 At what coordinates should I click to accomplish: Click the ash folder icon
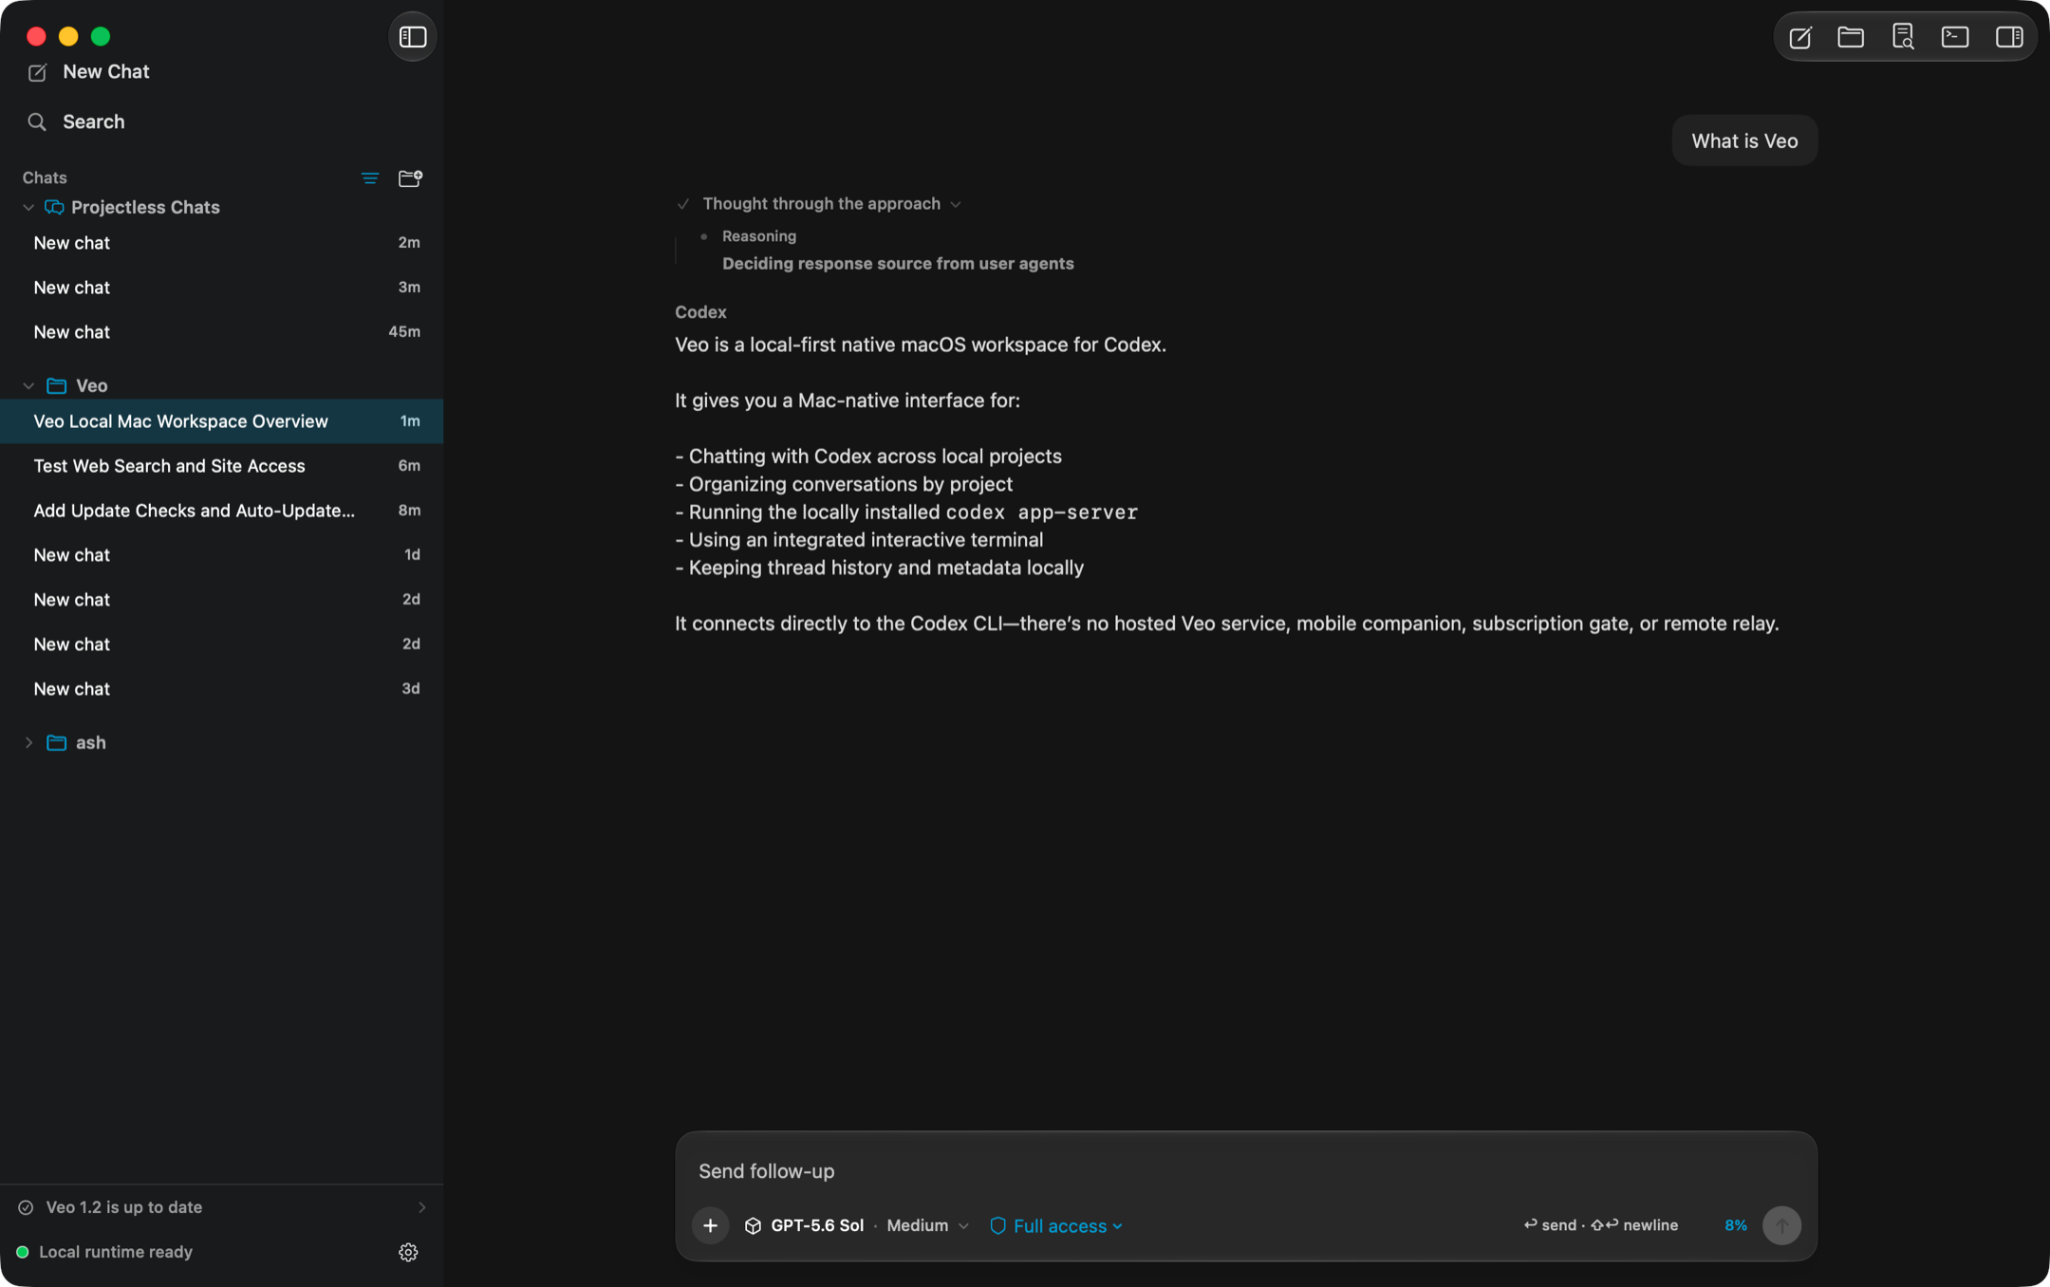57,742
